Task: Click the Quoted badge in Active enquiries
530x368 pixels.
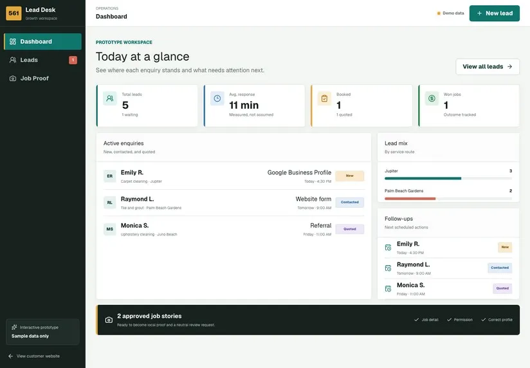Action: [x=349, y=229]
